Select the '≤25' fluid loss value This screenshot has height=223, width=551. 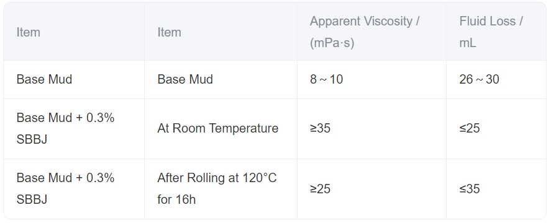click(470, 128)
